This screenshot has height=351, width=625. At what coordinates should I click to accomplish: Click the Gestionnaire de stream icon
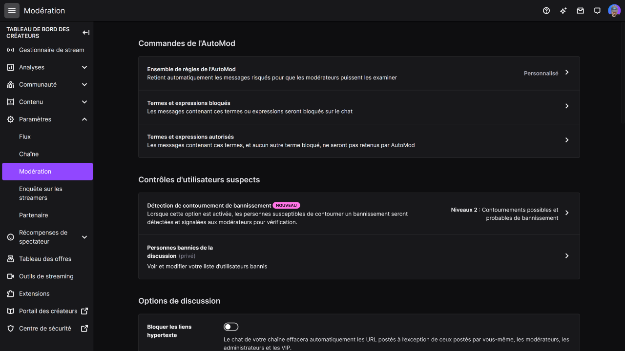[11, 50]
